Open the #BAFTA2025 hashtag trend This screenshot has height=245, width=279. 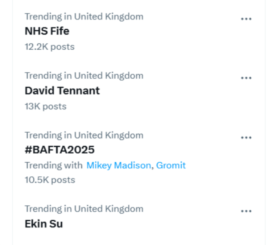59,150
